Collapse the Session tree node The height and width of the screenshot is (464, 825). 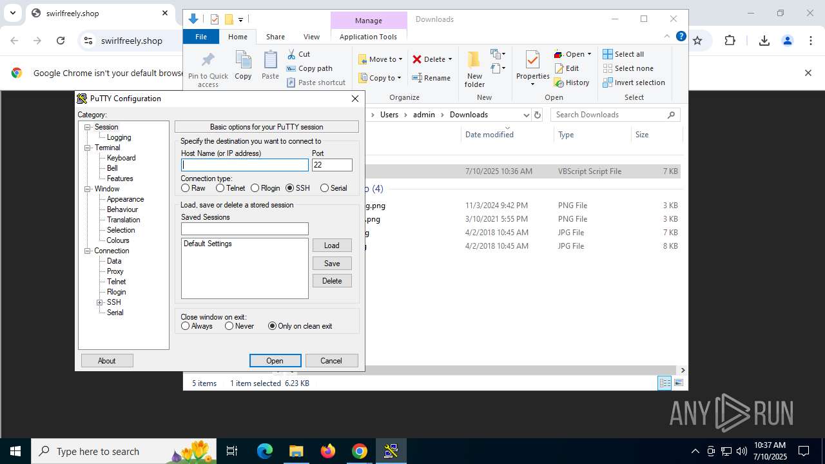(x=87, y=127)
